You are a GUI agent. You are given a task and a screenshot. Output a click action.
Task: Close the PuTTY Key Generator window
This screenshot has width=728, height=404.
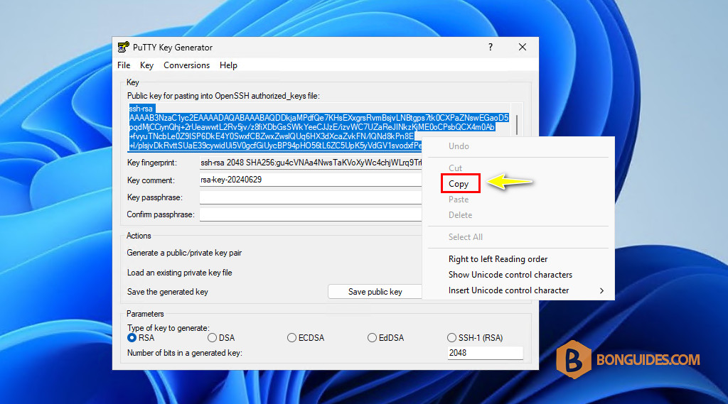523,48
